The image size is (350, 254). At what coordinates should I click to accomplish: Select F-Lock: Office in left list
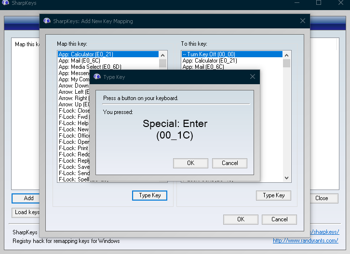(x=74, y=136)
